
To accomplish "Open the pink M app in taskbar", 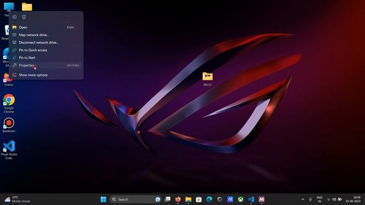I will point(261,199).
